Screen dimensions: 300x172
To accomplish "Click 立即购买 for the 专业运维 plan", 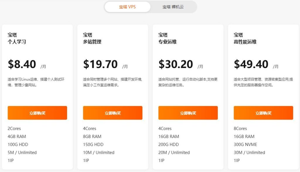I will [188, 113].
